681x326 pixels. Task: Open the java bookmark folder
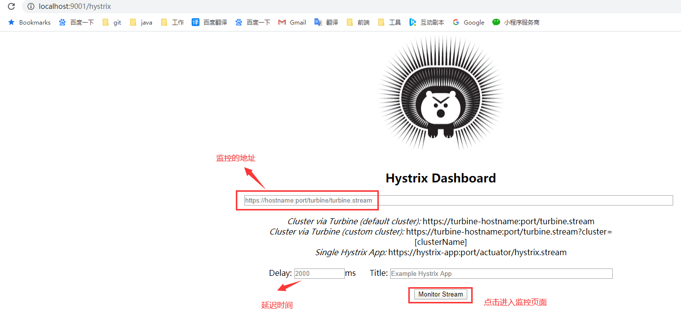(x=141, y=22)
